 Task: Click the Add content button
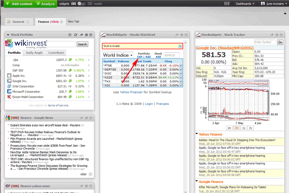pos(19,4)
